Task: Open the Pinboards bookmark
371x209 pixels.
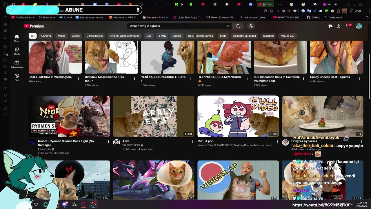Action: coord(47,17)
